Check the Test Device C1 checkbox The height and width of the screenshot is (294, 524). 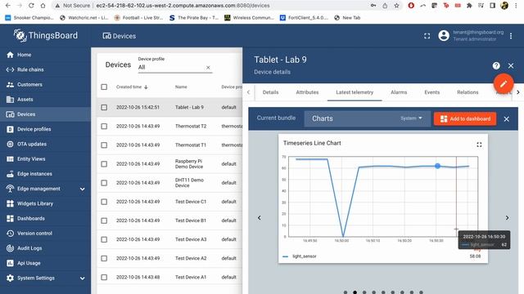[104, 202]
